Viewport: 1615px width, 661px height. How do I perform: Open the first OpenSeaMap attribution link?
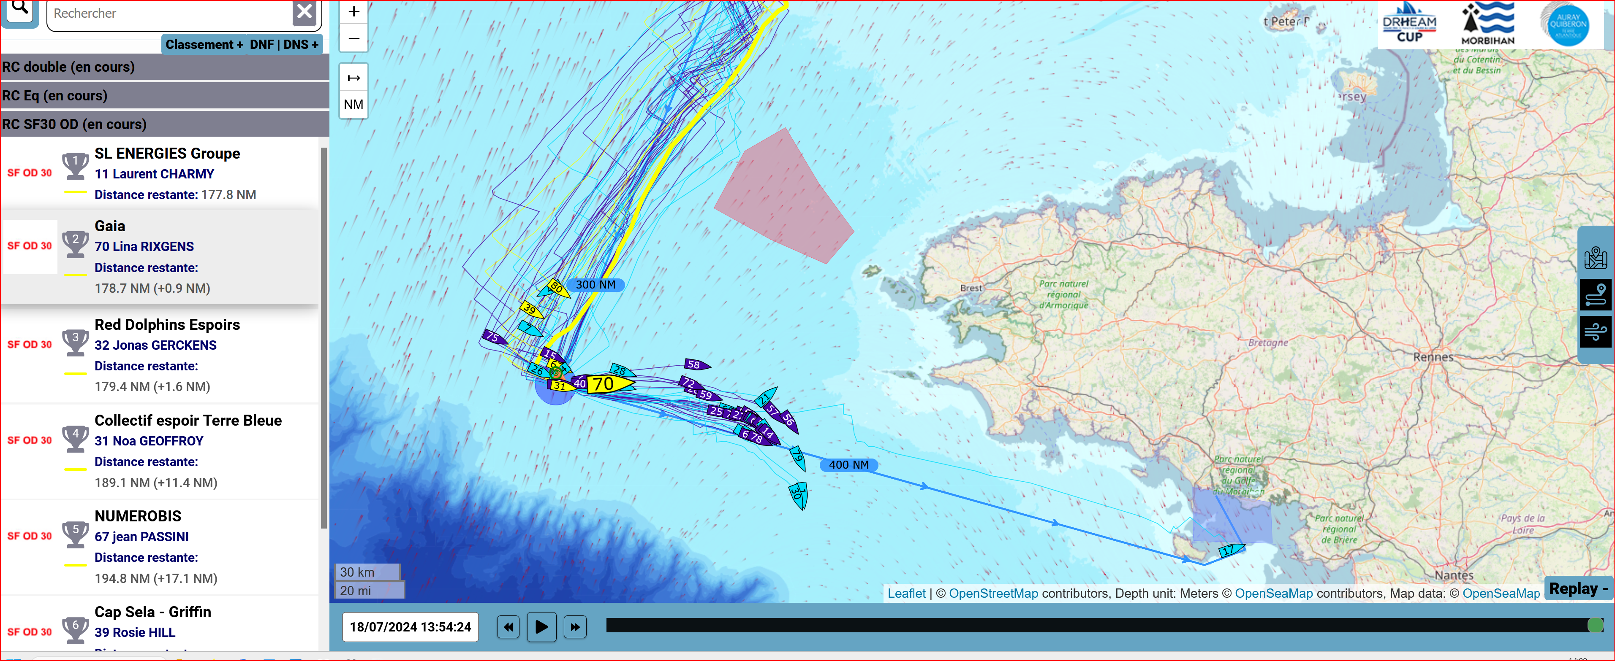coord(1273,593)
